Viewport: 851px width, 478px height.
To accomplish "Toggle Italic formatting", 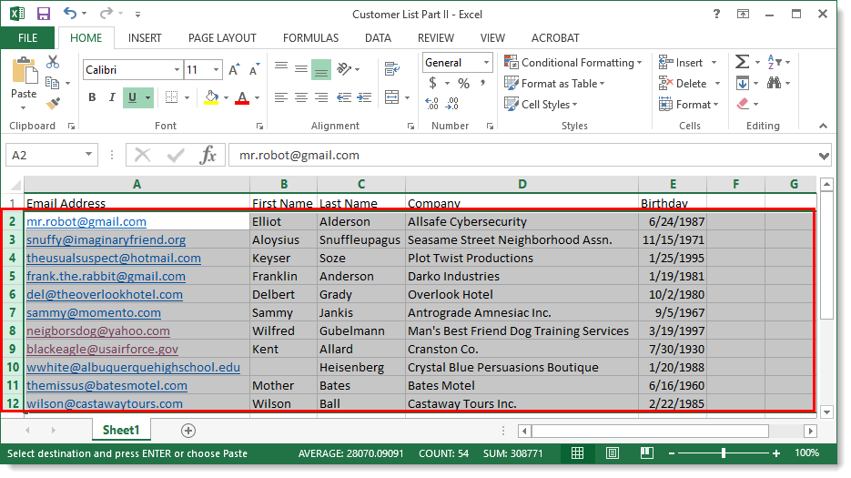I will 112,97.
